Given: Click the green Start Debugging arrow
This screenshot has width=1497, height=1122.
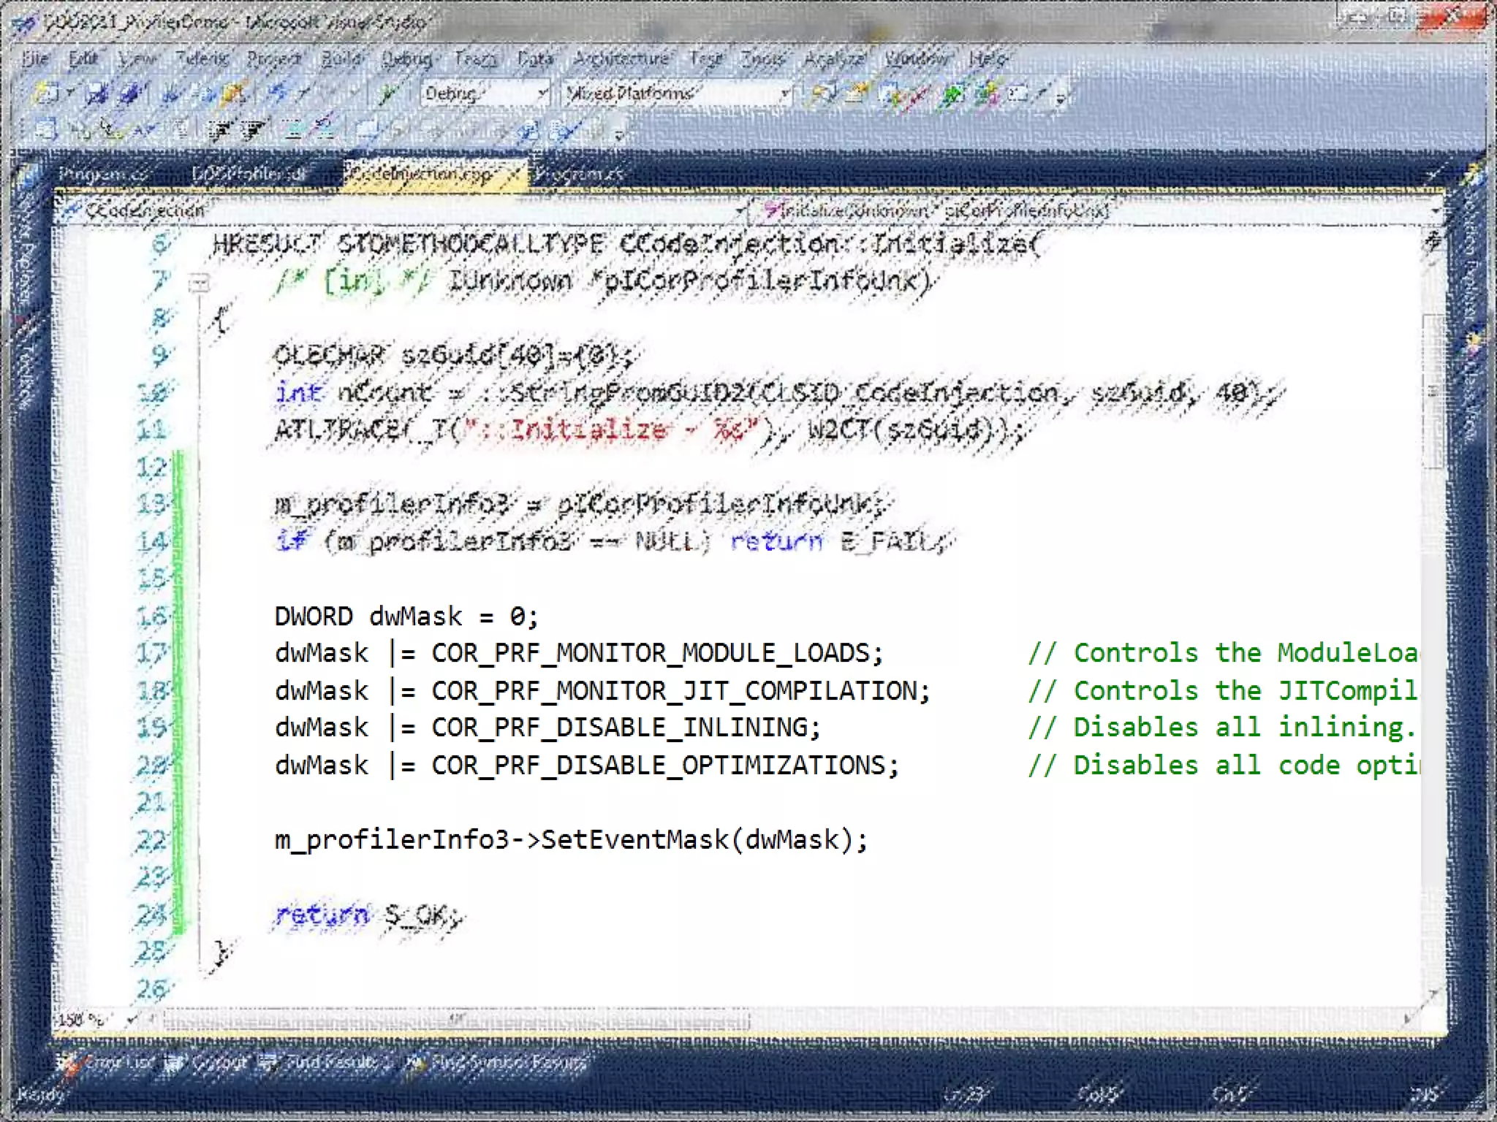Looking at the screenshot, I should tap(387, 93).
